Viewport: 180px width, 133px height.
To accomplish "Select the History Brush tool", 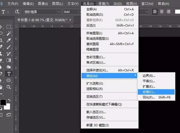I will point(9,54).
